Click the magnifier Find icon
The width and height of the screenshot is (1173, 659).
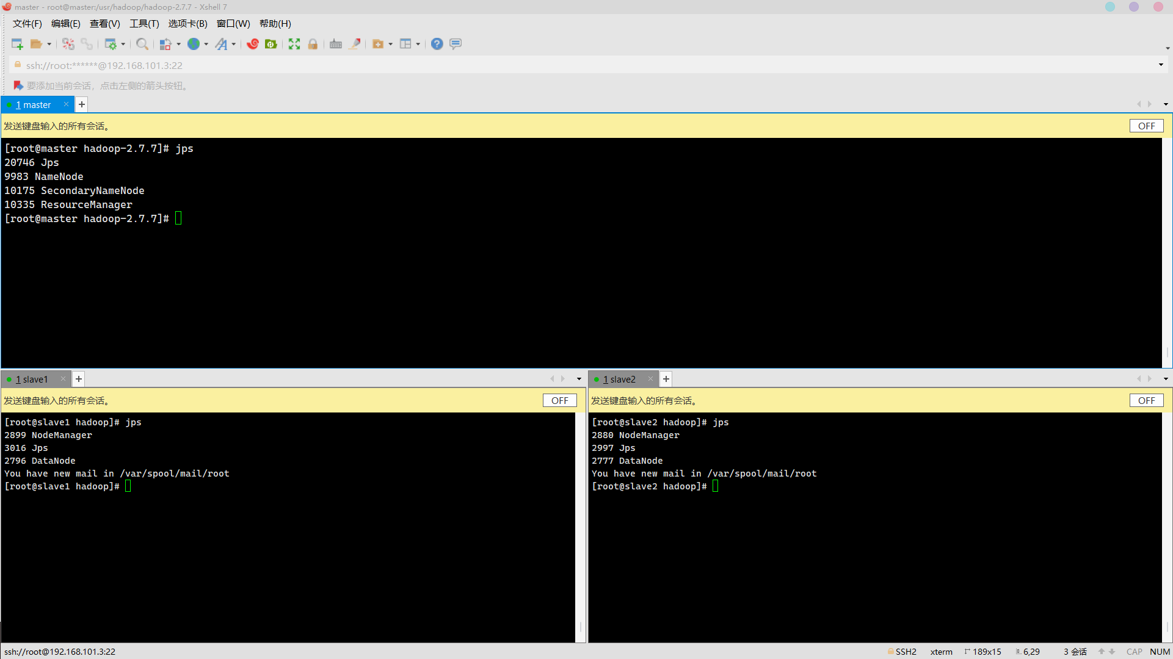pos(142,44)
